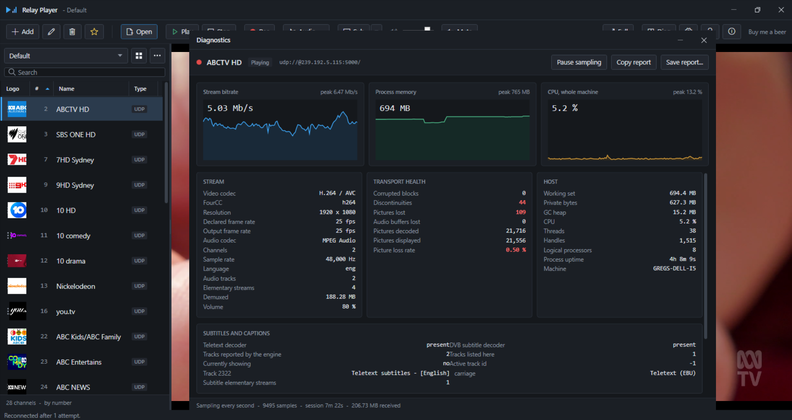The image size is (792, 420).
Task: Click the Picture loss rate 0.50 % value
Action: [x=516, y=250]
